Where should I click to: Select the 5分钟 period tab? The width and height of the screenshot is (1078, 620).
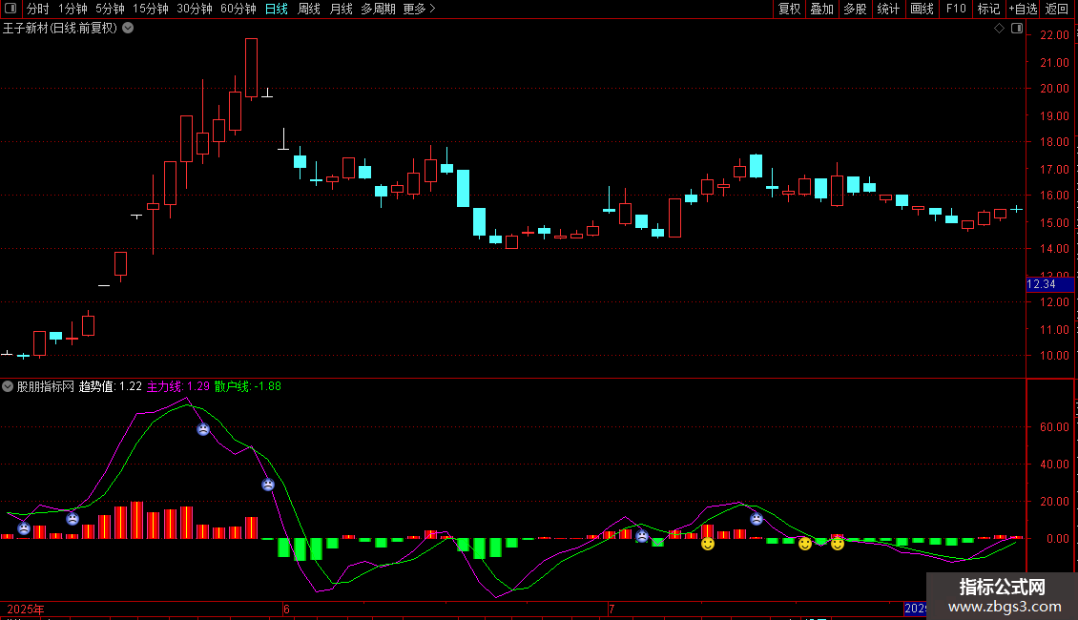(x=110, y=9)
